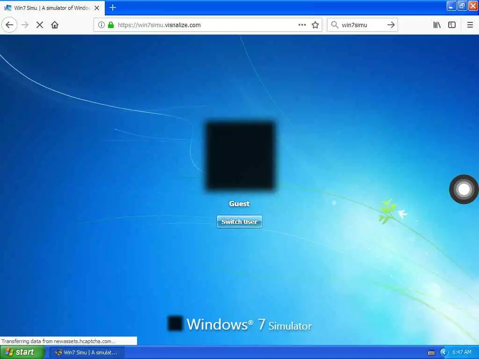Switch to Win7 Simu taskbar item
The image size is (479, 359).
tap(87, 352)
